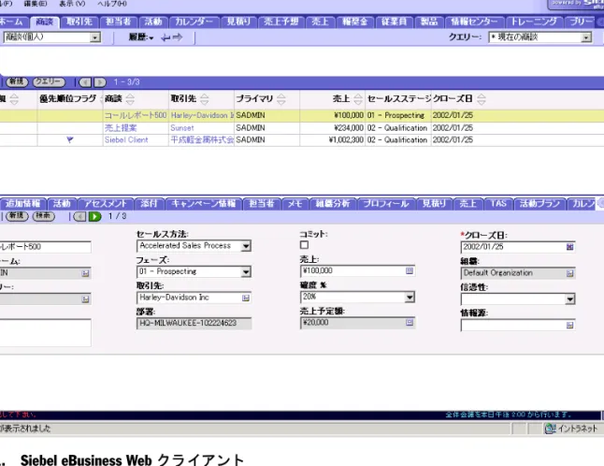Open the メモ view tab
Image resolution: width=604 pixels, height=466 pixels.
click(295, 203)
